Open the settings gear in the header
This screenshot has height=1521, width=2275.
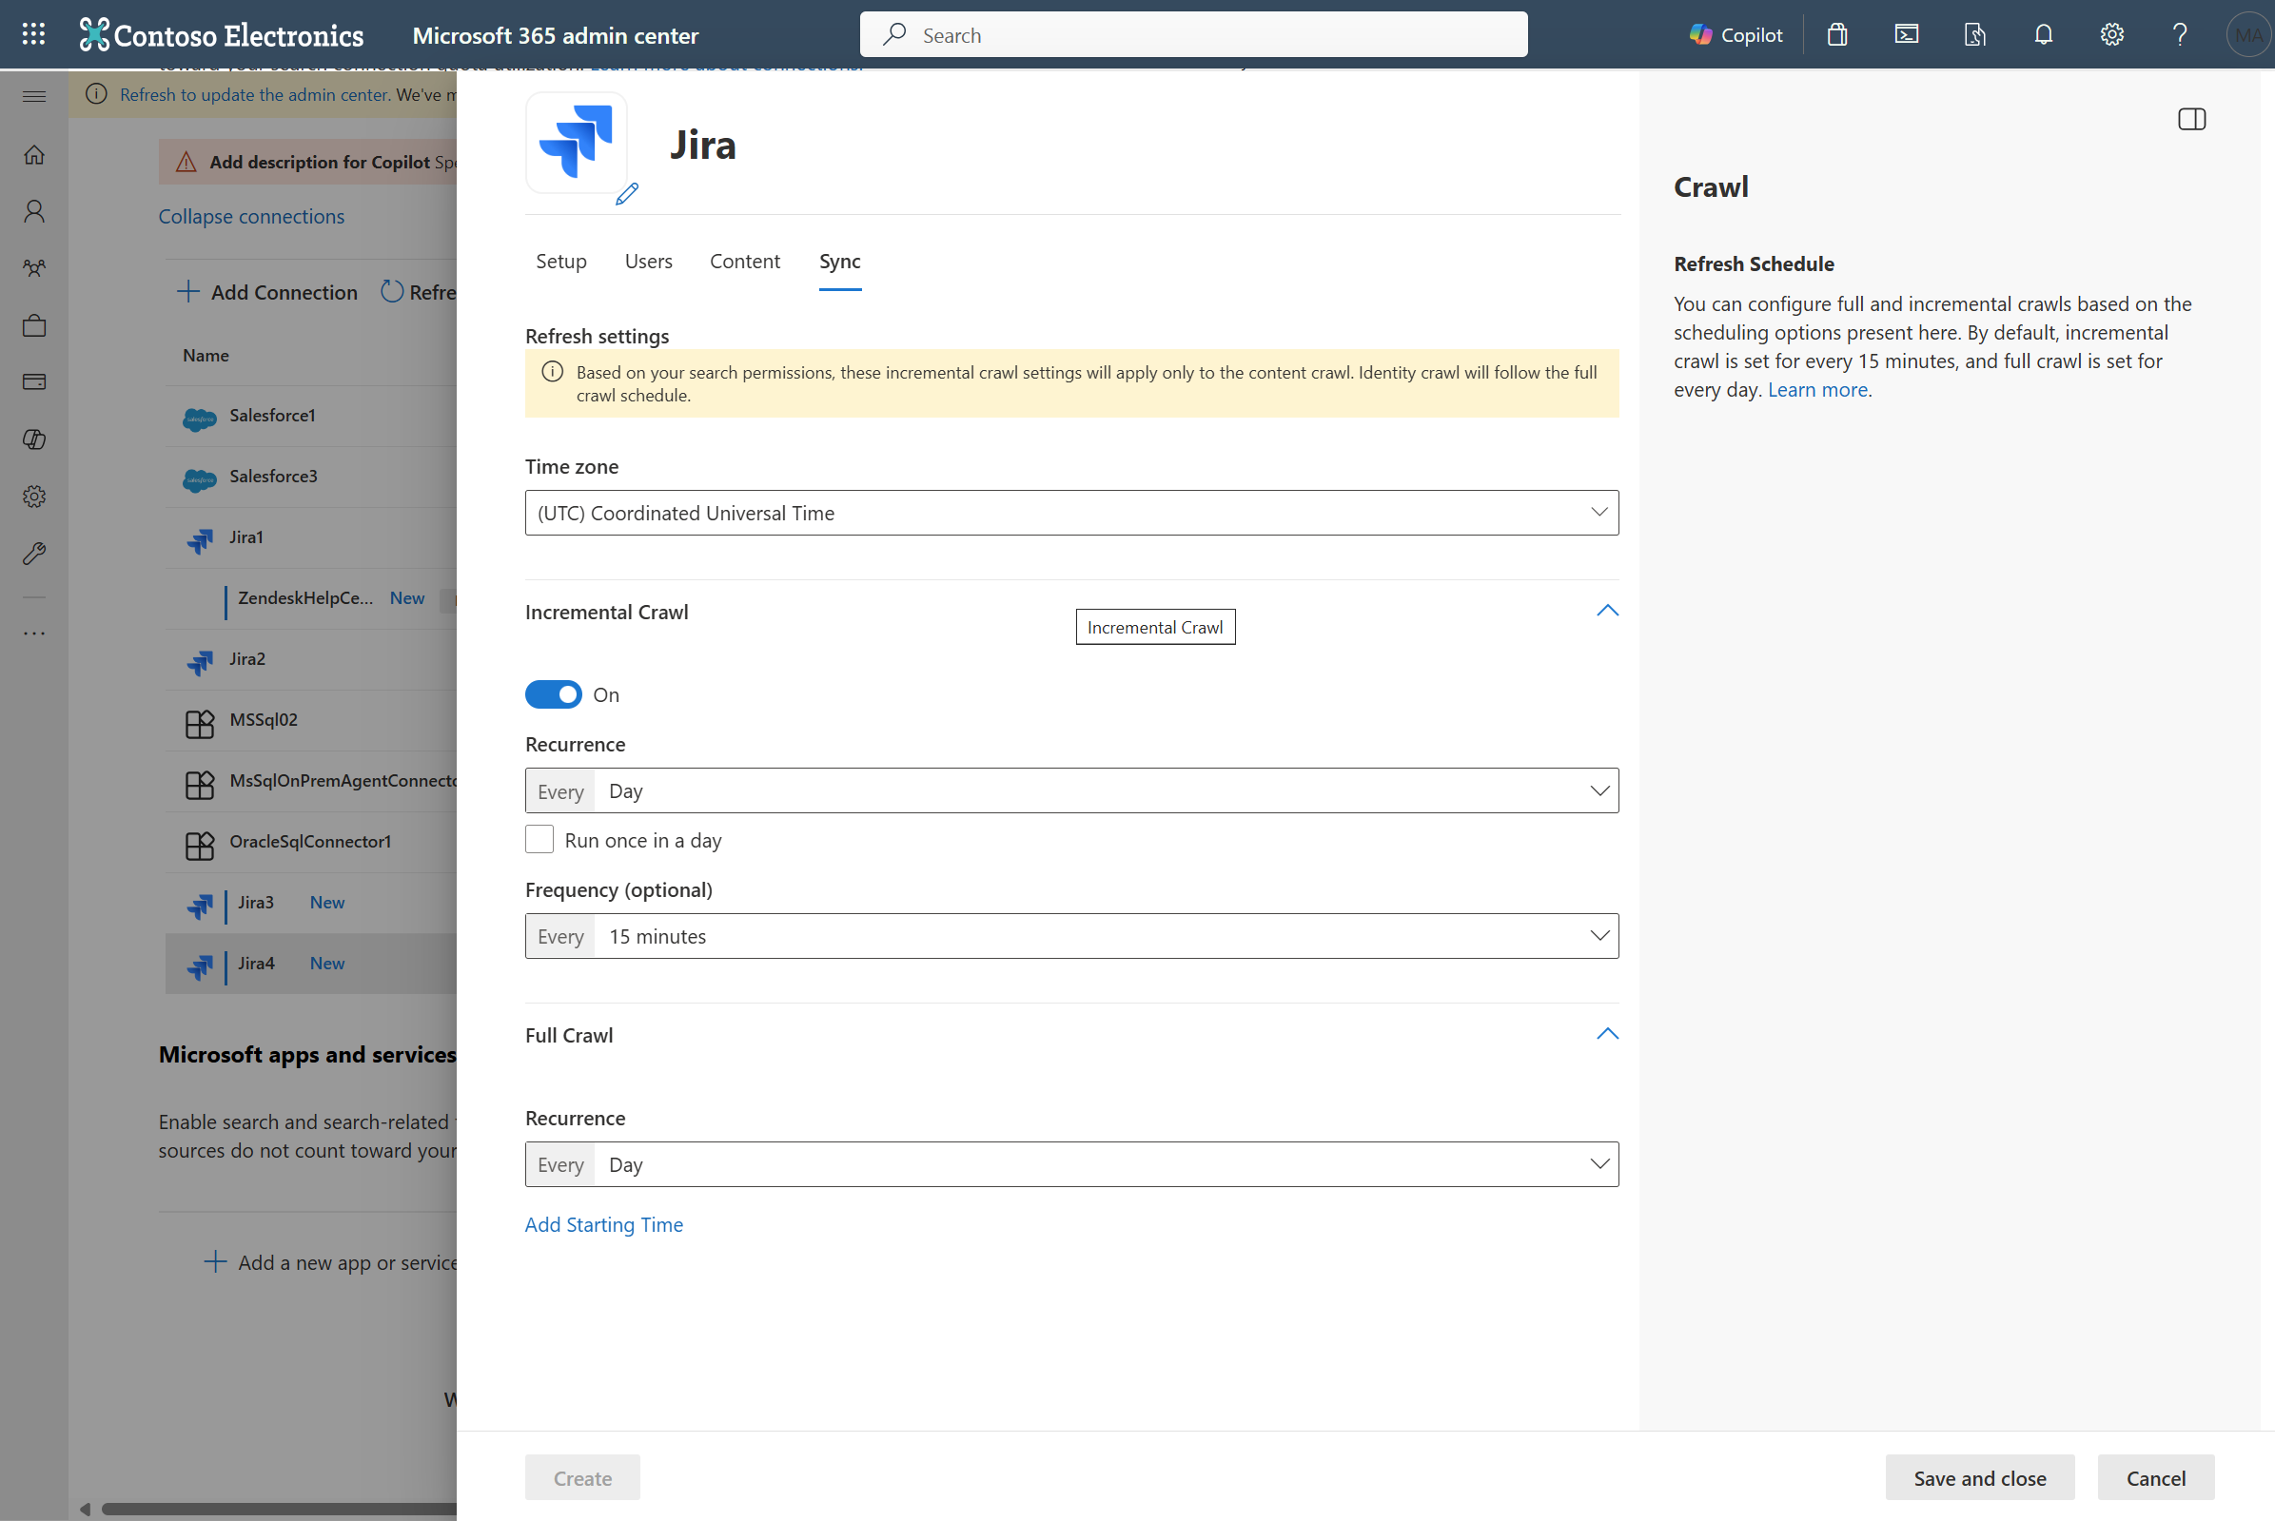click(x=2112, y=35)
